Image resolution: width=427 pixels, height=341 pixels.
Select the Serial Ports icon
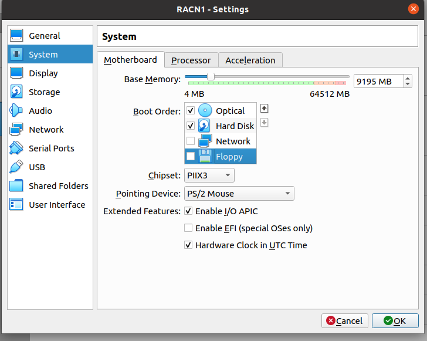point(16,148)
